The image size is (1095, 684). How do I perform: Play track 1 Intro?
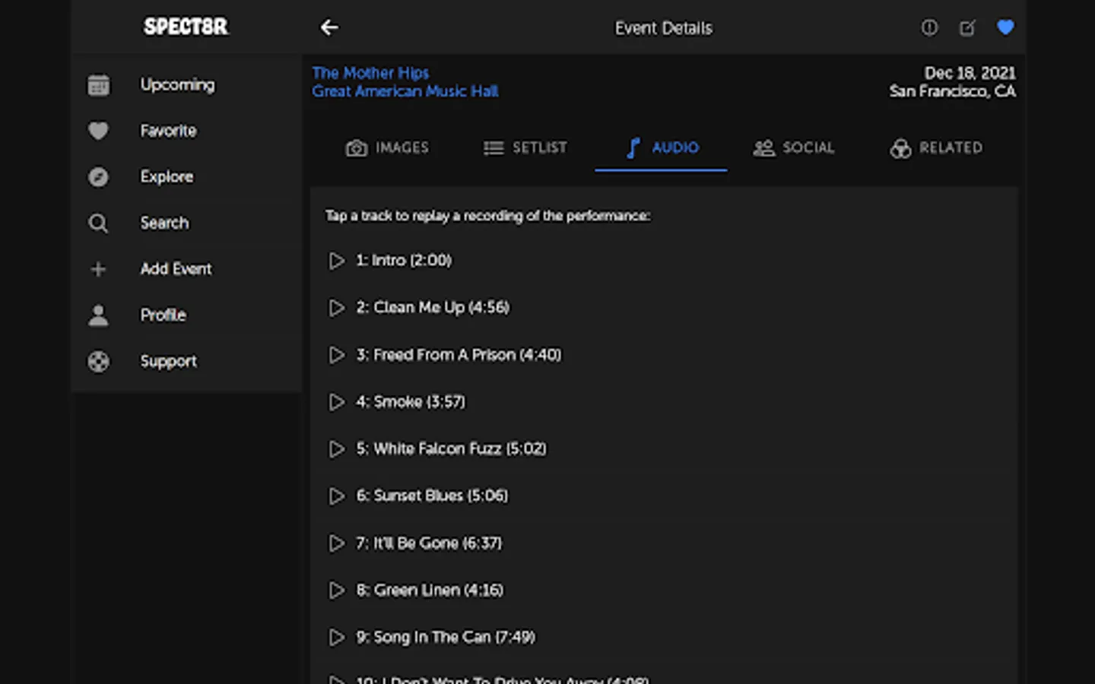click(336, 261)
